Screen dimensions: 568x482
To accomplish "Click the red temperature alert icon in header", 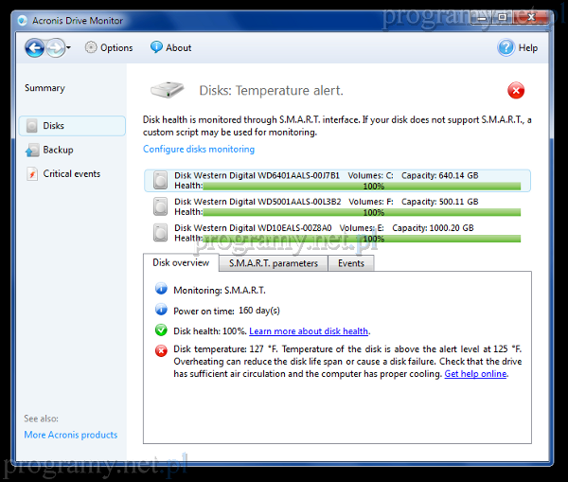I will [x=516, y=91].
